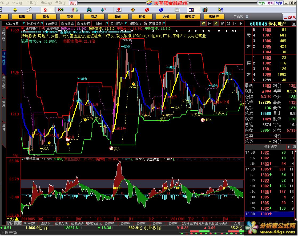Viewport: 298px width, 236px height.
Task: Click the blue circular 'phi' toolbar icon
Action: tap(161, 10)
